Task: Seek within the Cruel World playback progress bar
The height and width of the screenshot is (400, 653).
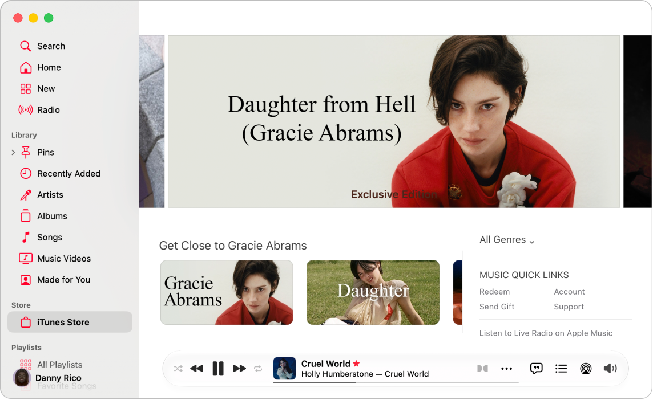Action: pos(396,382)
